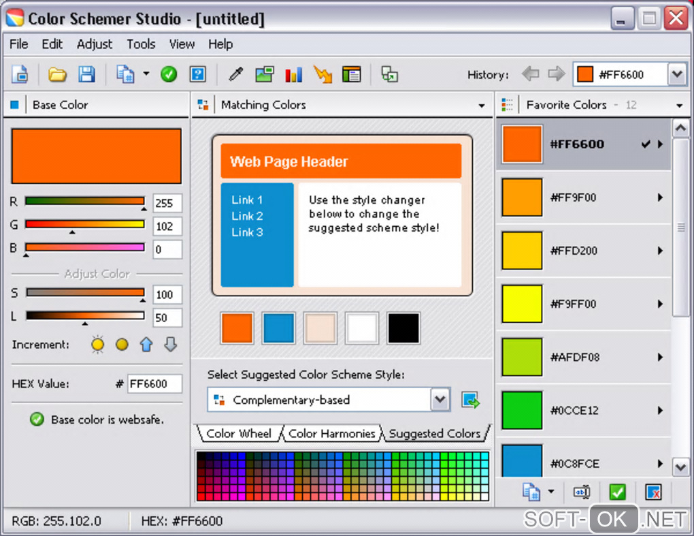Open a file with the folder icon
This screenshot has width=694, height=536.
57,74
